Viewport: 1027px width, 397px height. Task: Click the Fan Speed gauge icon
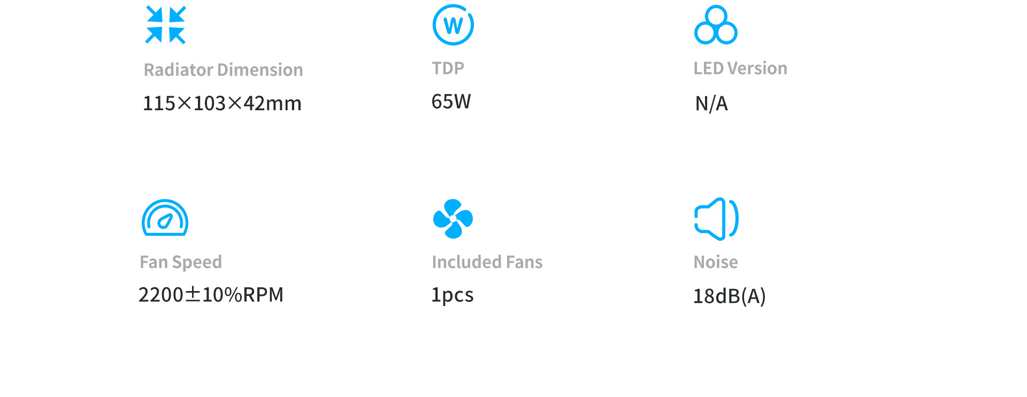pyautogui.click(x=165, y=218)
